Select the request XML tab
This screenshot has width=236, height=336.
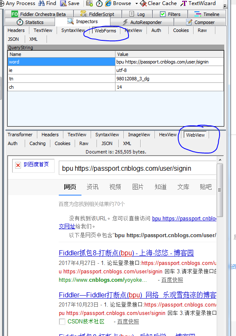[x=33, y=39]
